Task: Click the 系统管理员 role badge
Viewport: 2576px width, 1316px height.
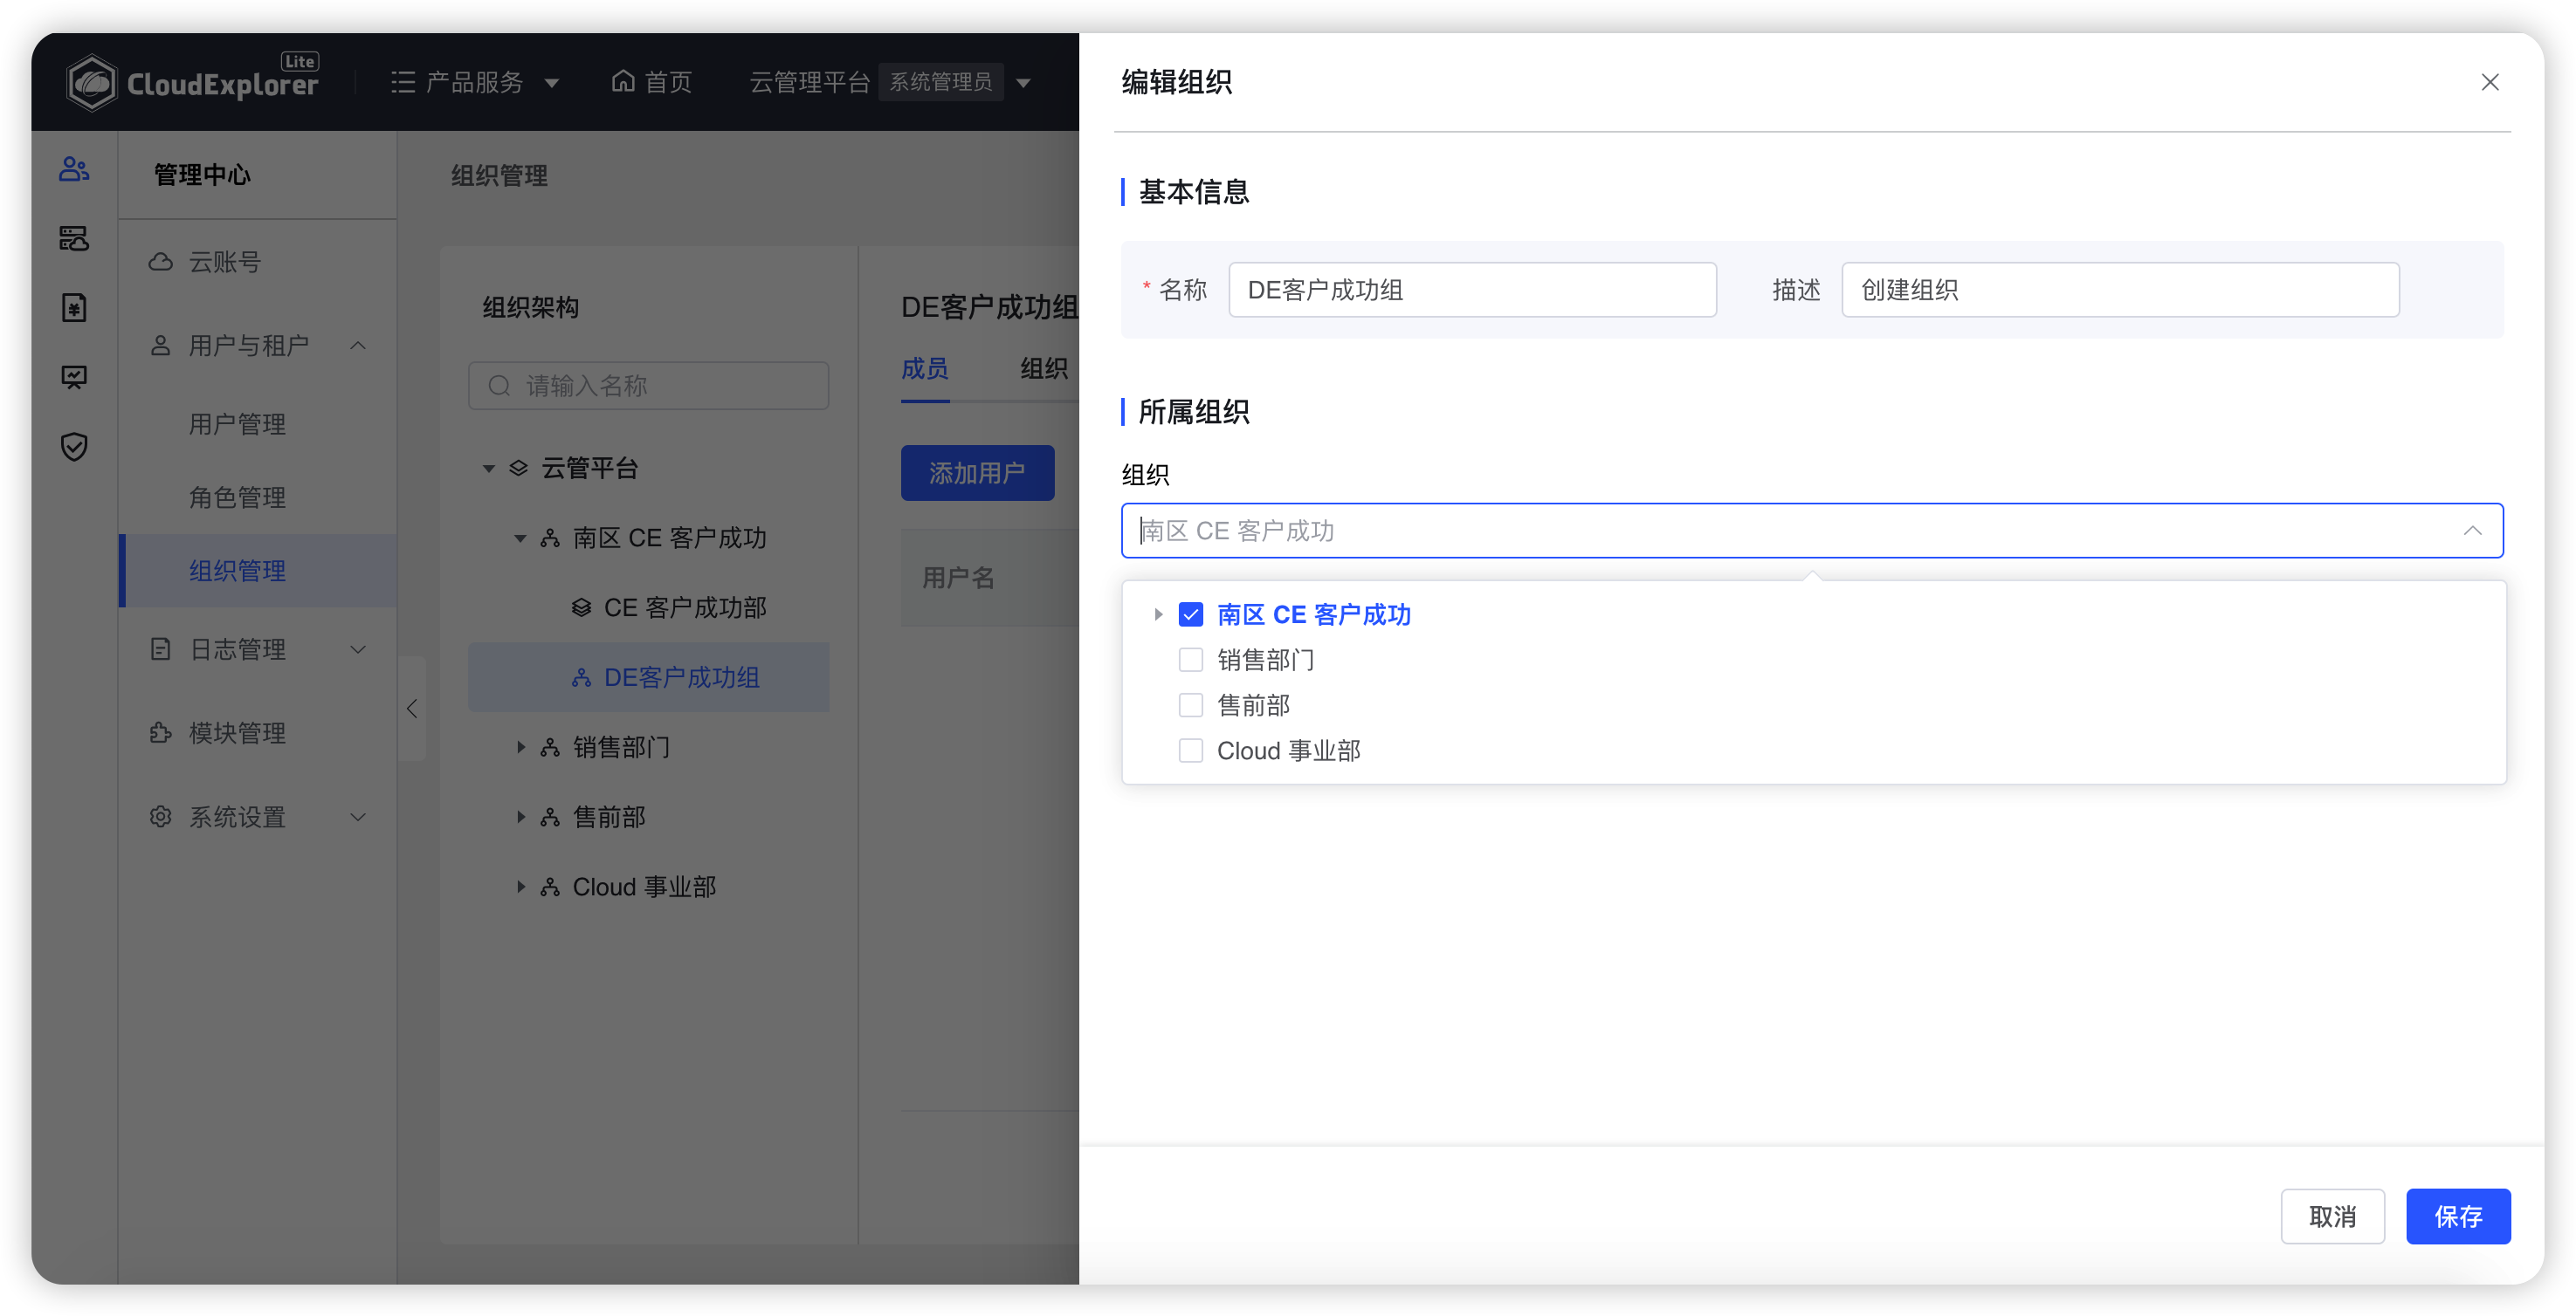Action: [941, 82]
